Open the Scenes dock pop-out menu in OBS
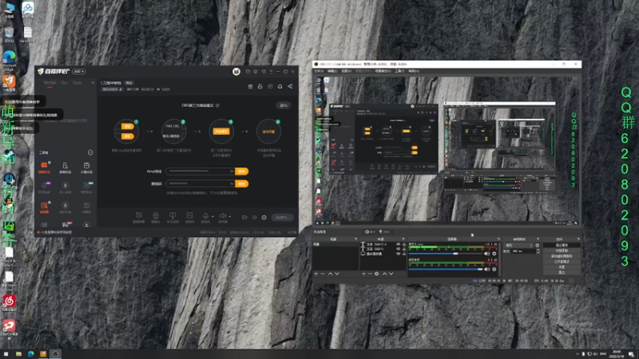 coord(355,239)
